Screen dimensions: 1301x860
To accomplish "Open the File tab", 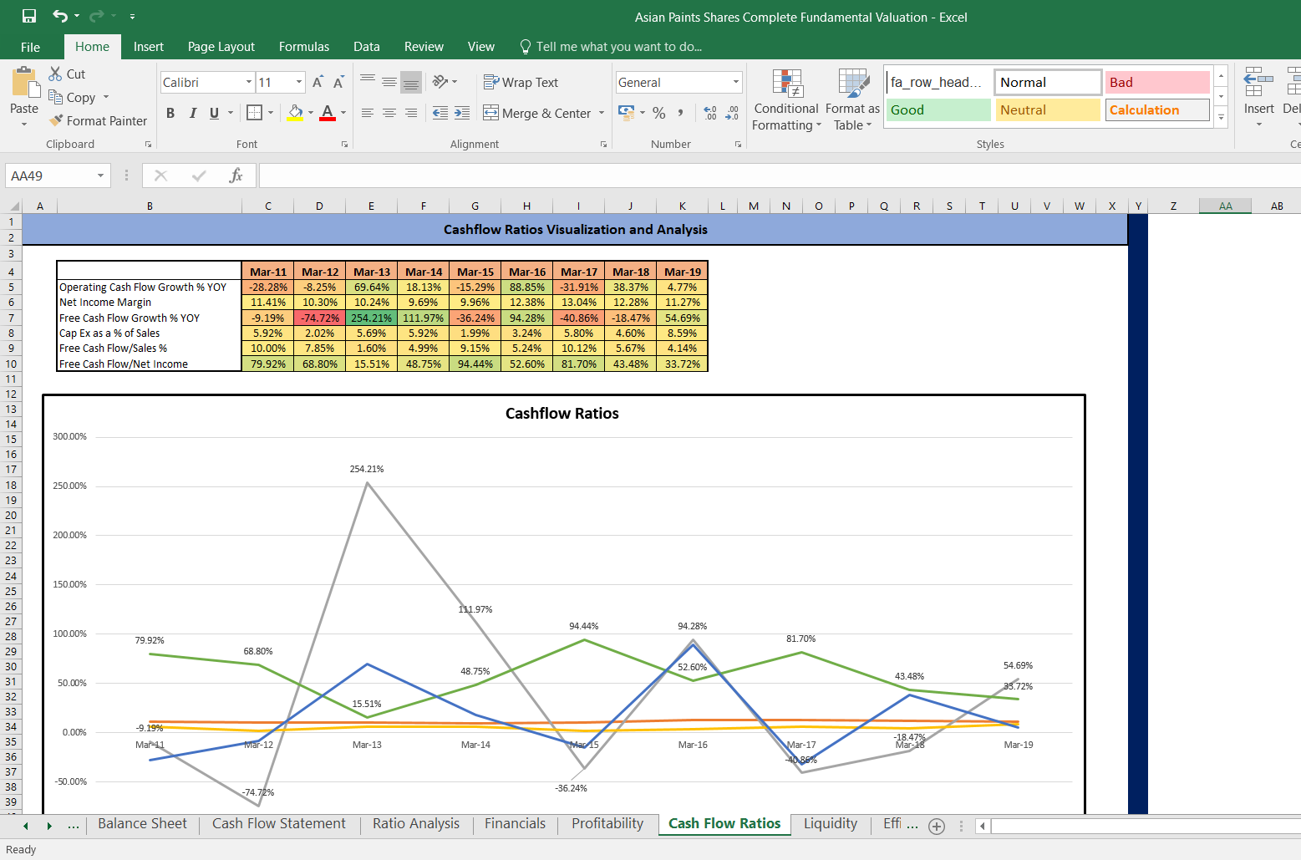I will point(30,47).
